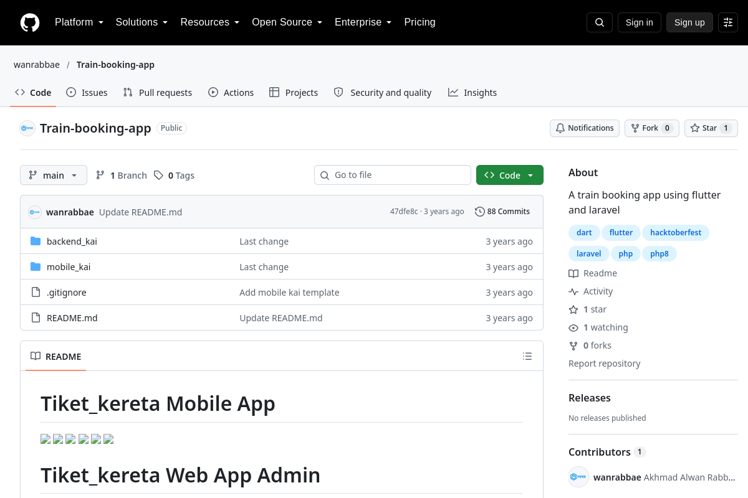Click the first README badge image
This screenshot has height=498, width=748.
click(46, 439)
